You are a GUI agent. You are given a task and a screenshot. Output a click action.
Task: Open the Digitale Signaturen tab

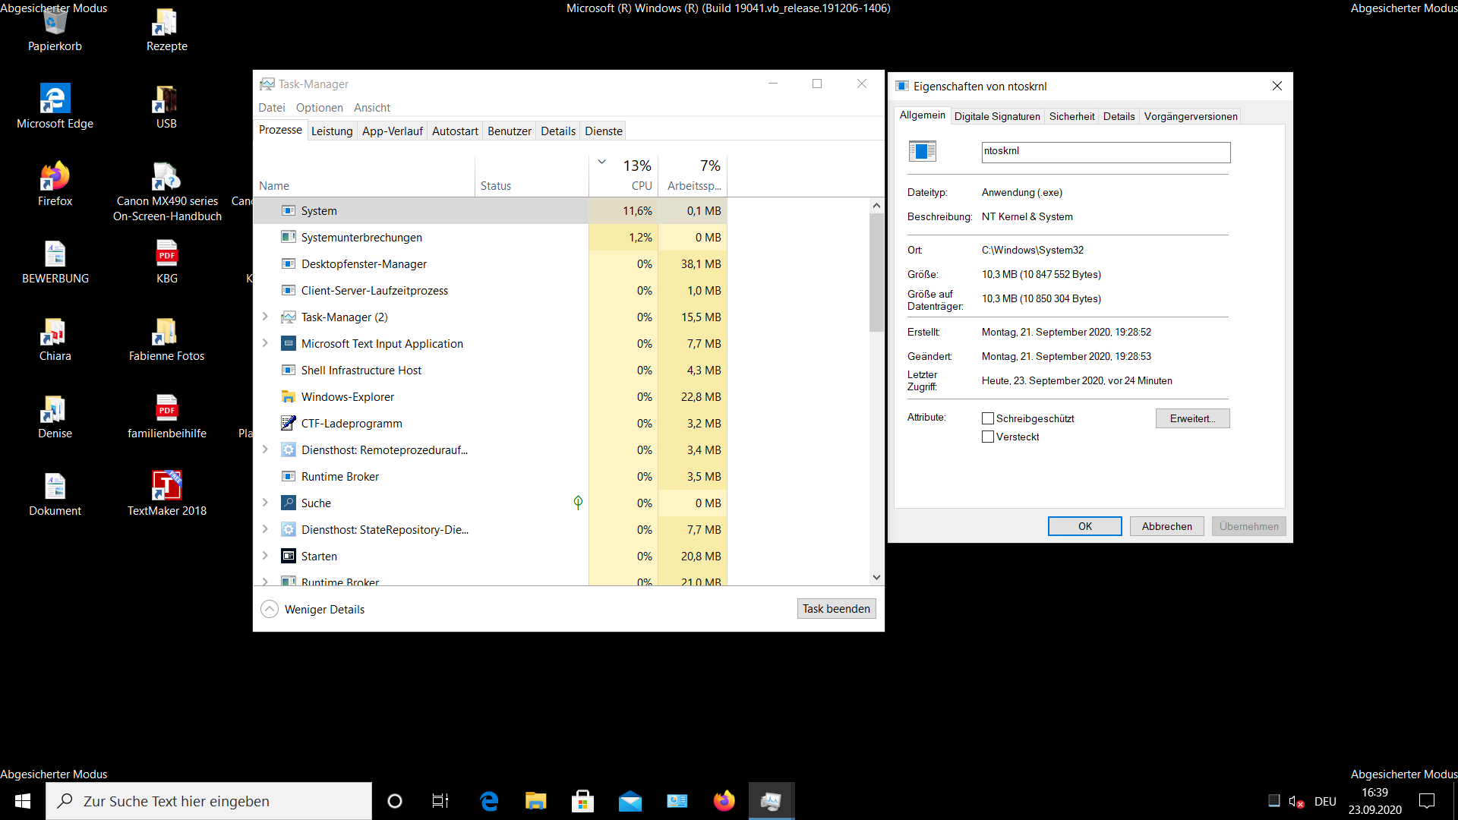(x=997, y=116)
